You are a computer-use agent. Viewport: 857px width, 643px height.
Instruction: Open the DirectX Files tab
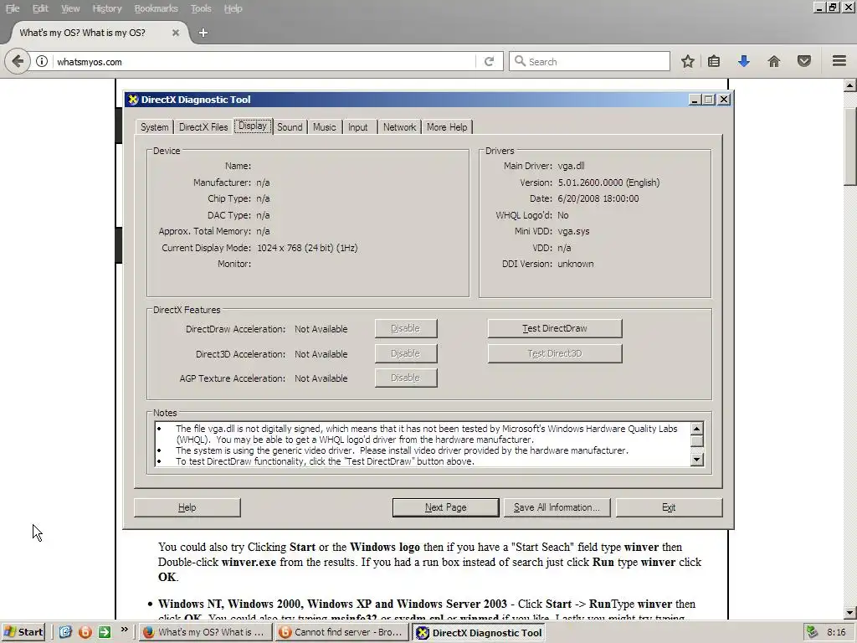203,127
